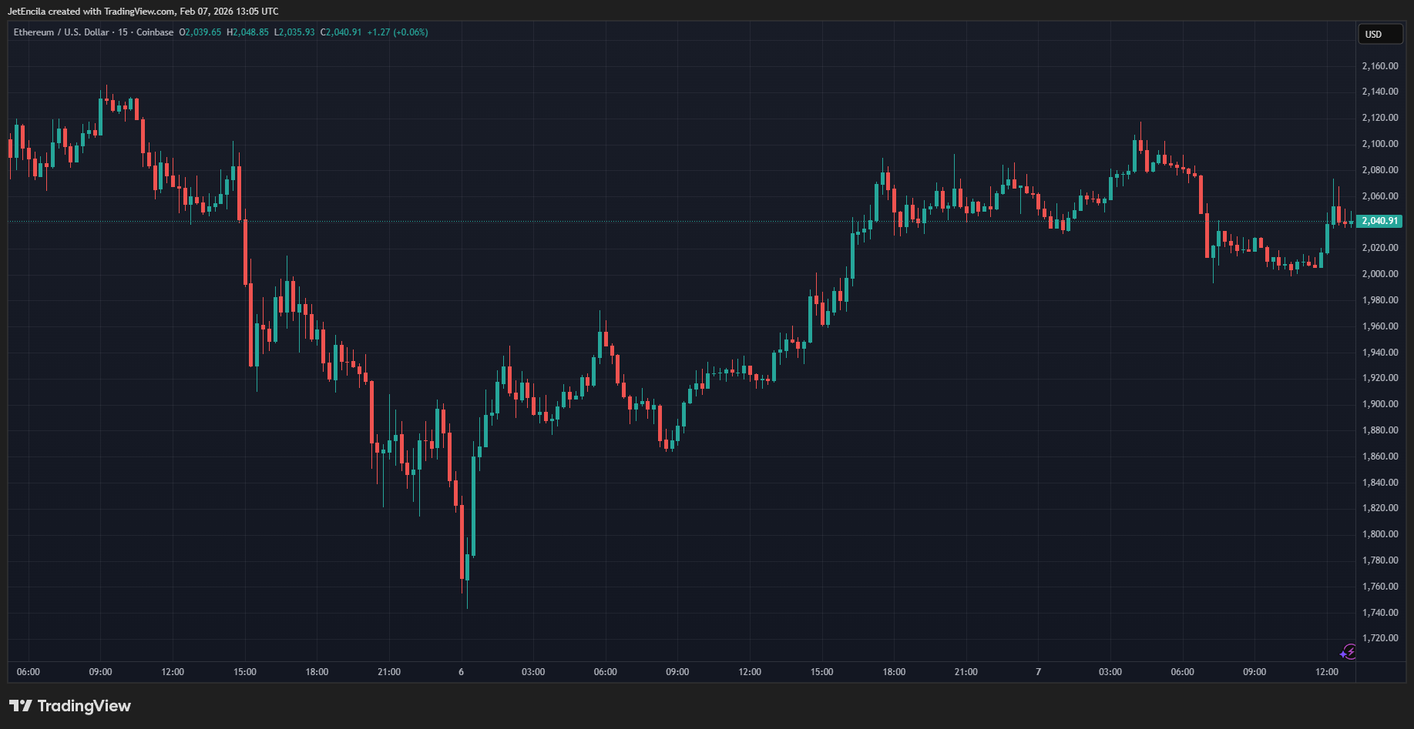1414x729 pixels.
Task: Click the JetEncila created with TradingView.com caption
Action: [x=143, y=12]
